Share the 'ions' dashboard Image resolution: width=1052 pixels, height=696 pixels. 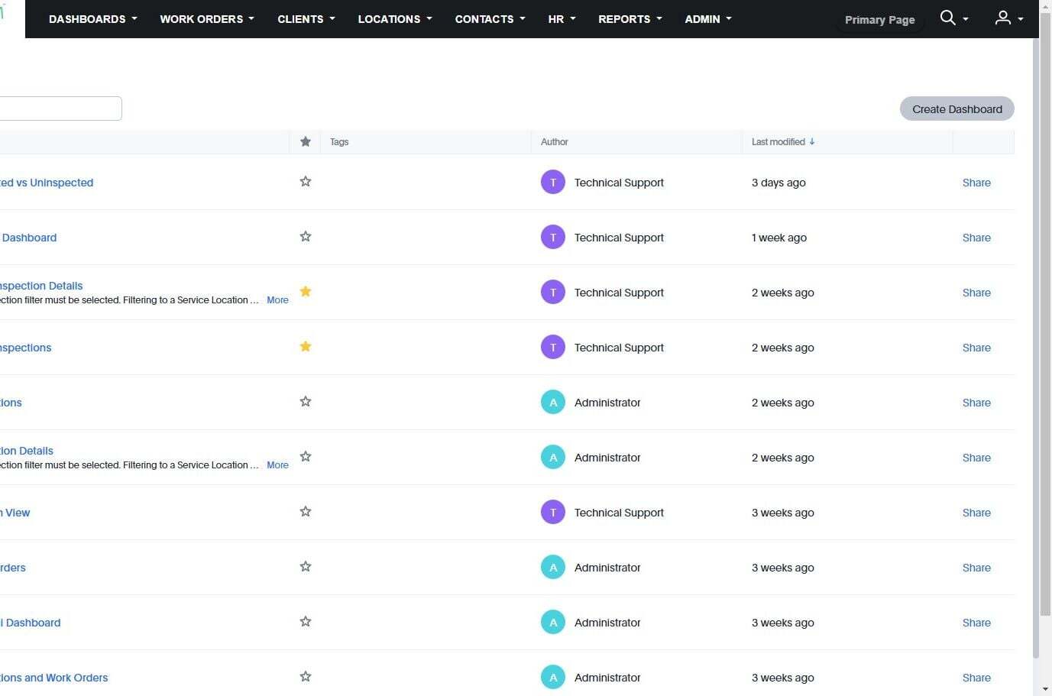click(x=976, y=403)
